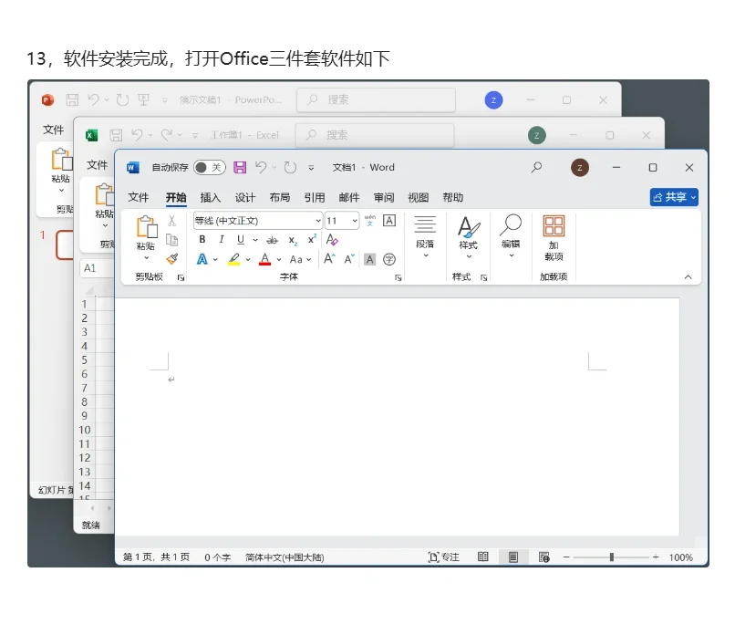Click the Save icon in Quick Access Toolbar
Screen dimensions: 735x635
pyautogui.click(x=239, y=168)
